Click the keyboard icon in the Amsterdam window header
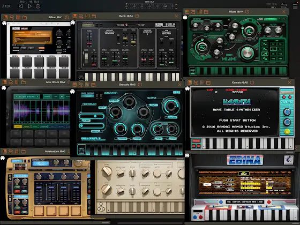 (5, 152)
